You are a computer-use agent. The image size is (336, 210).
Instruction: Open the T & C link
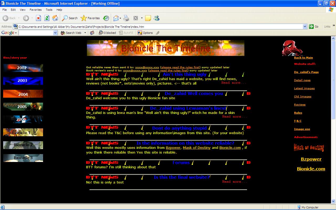[x=298, y=121]
